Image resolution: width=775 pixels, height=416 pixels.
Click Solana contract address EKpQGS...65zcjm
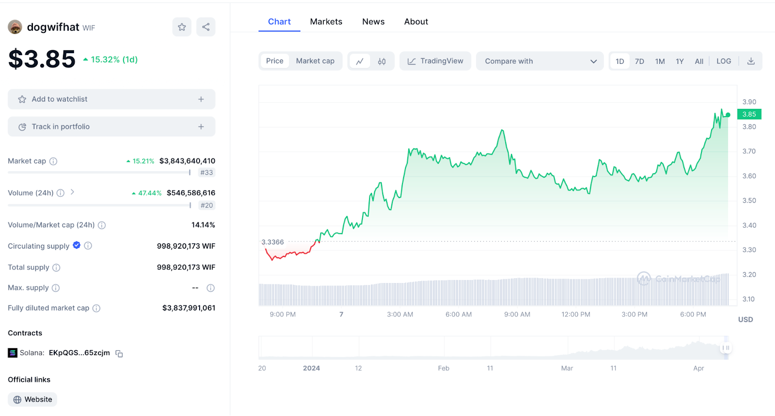coord(79,353)
